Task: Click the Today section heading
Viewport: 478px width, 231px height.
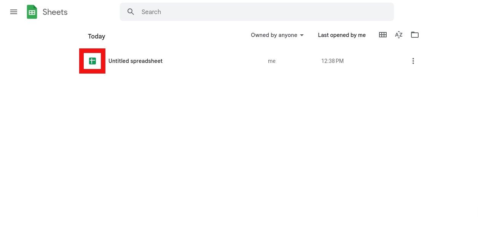Action: 96,36
